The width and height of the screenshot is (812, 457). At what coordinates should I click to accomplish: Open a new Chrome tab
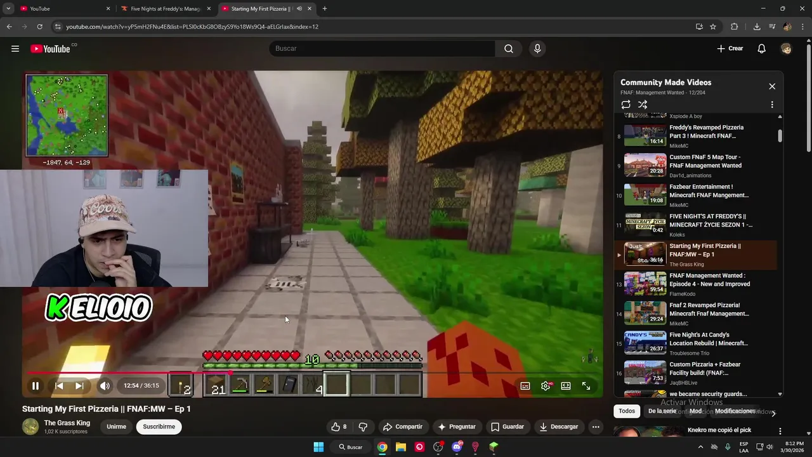[325, 9]
